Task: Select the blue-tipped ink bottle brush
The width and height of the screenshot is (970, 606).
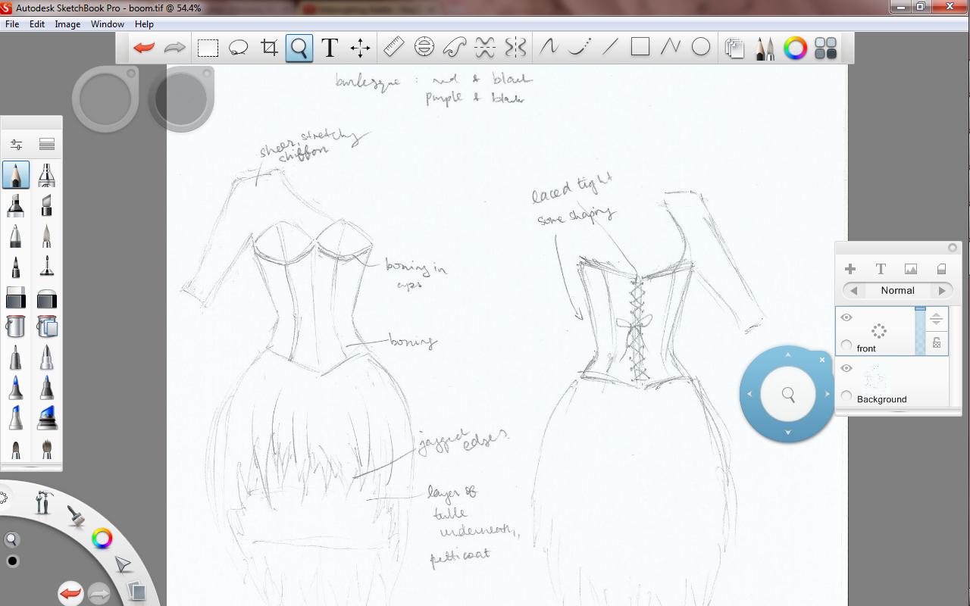Action: tap(47, 418)
